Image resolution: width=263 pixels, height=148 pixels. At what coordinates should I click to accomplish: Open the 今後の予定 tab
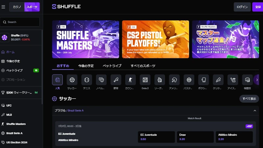pos(86,66)
